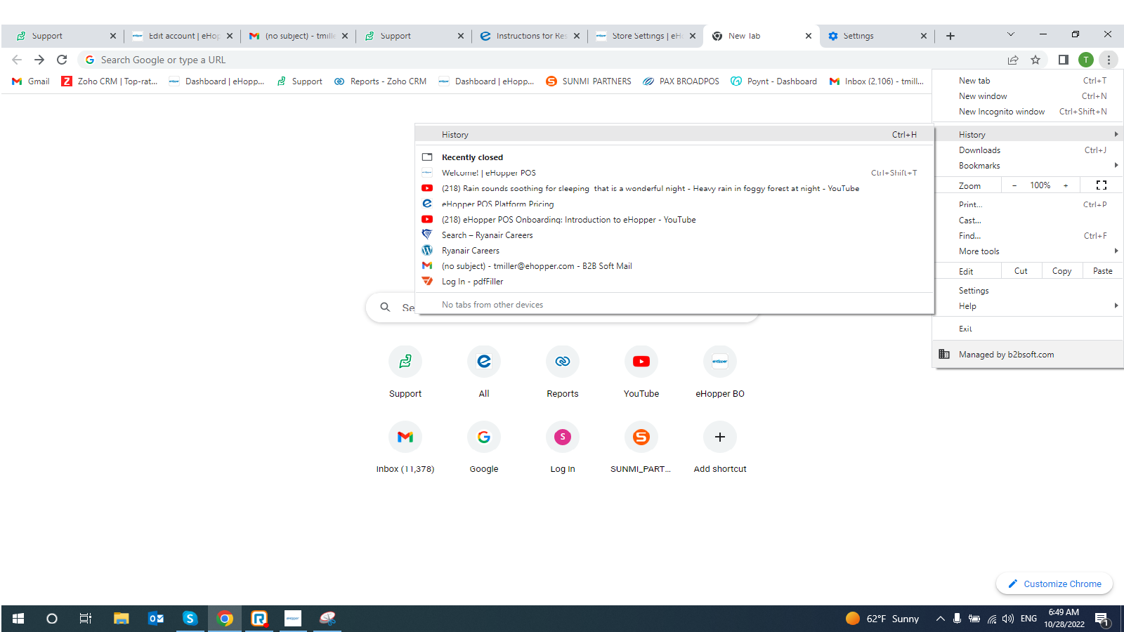Open a new tab with plus button
This screenshot has height=632, width=1124.
tap(950, 36)
